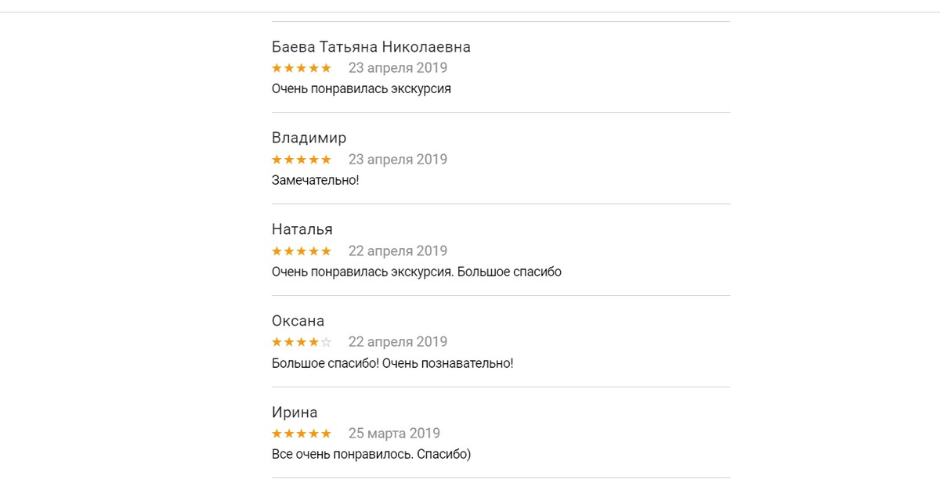Viewport: 940px width, 479px height.
Task: Select the reviewer name Ирина
Action: (x=295, y=412)
